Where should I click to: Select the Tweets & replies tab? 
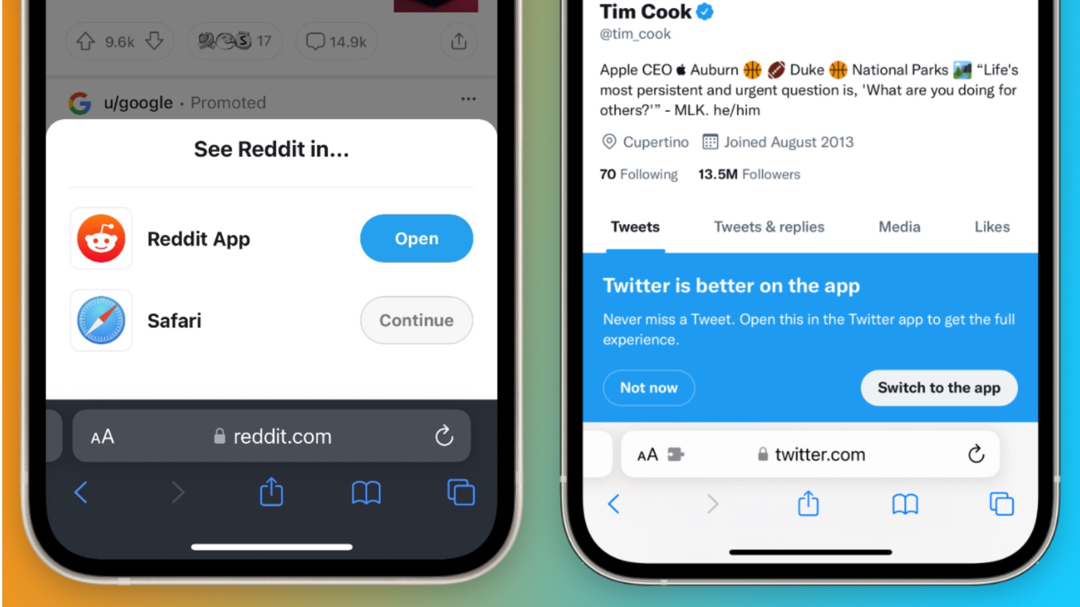(x=769, y=227)
